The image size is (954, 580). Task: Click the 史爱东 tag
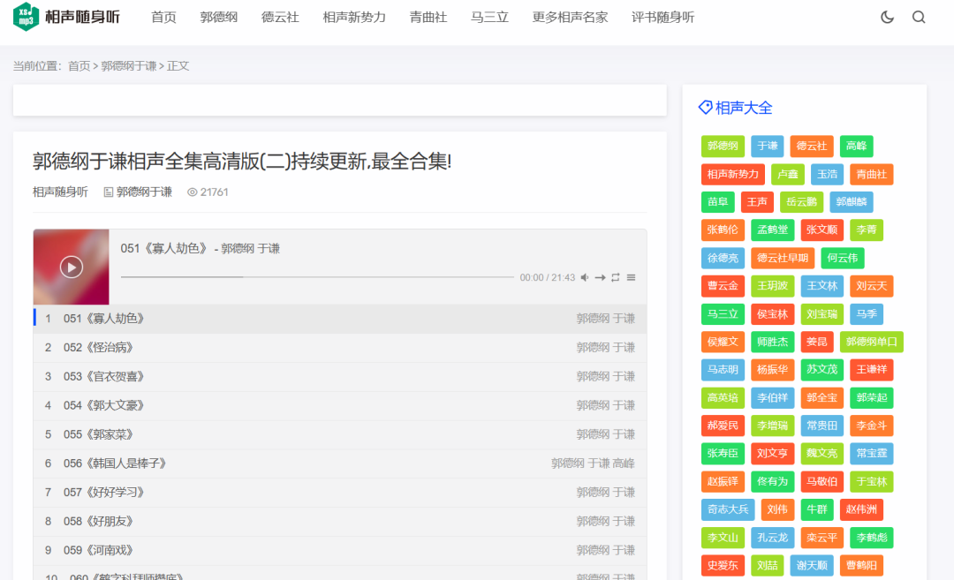(x=723, y=566)
